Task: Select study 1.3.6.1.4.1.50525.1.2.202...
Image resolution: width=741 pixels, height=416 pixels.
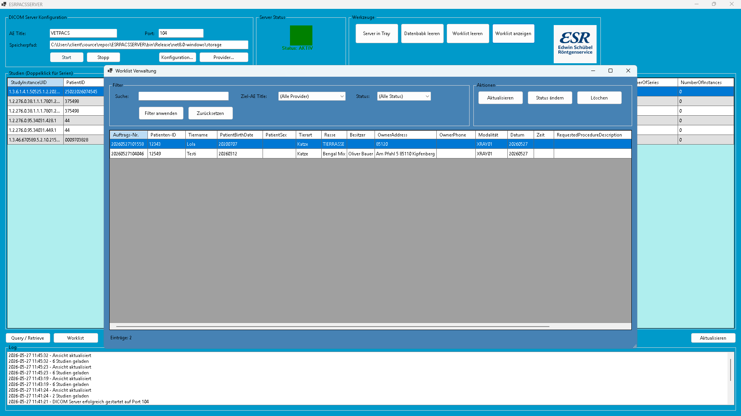Action: (x=36, y=92)
